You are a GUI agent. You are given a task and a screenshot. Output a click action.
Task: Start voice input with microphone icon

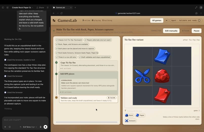coord(40,127)
